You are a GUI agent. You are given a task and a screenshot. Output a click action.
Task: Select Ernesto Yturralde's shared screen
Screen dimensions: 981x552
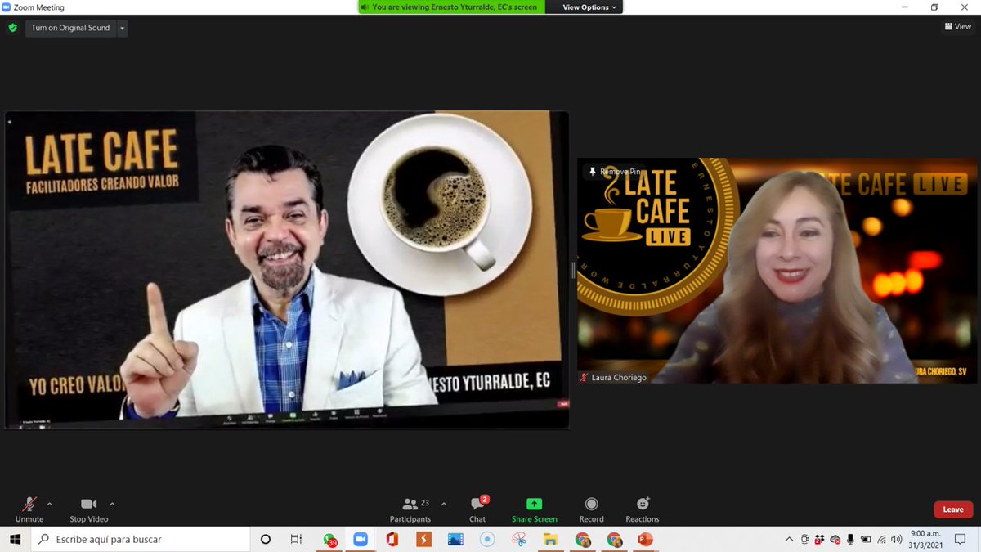tap(287, 270)
